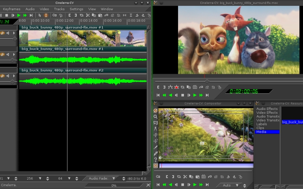Viewport: 303px width, 189px height.
Task: Select the zoom magnifier tool in Compositor
Action: coord(155,117)
